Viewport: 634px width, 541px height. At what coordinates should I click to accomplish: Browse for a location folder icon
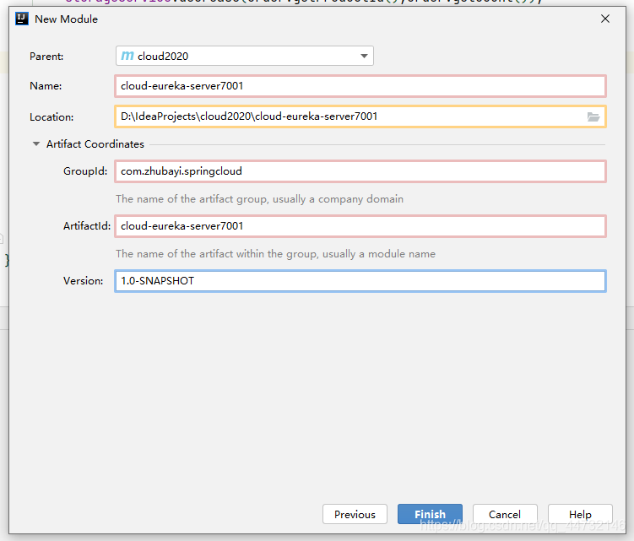pyautogui.click(x=593, y=116)
